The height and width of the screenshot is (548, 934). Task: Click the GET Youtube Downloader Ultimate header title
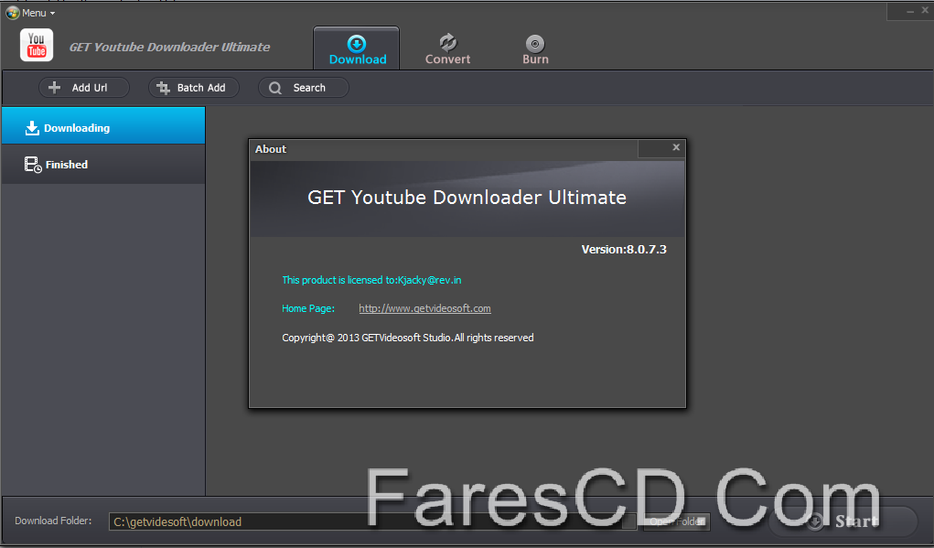pyautogui.click(x=170, y=47)
